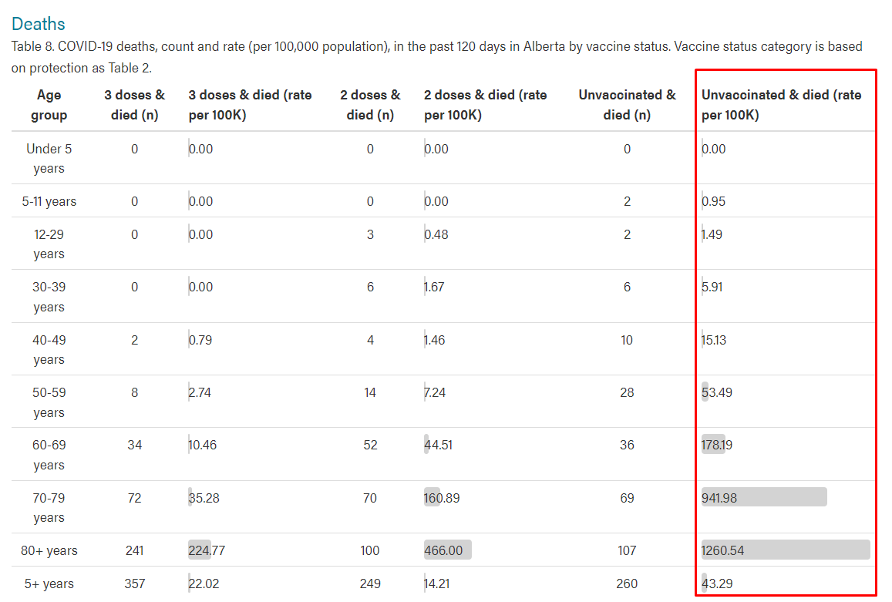
Task: Select the 5.91 unvaccinated rate cell
Action: (712, 287)
